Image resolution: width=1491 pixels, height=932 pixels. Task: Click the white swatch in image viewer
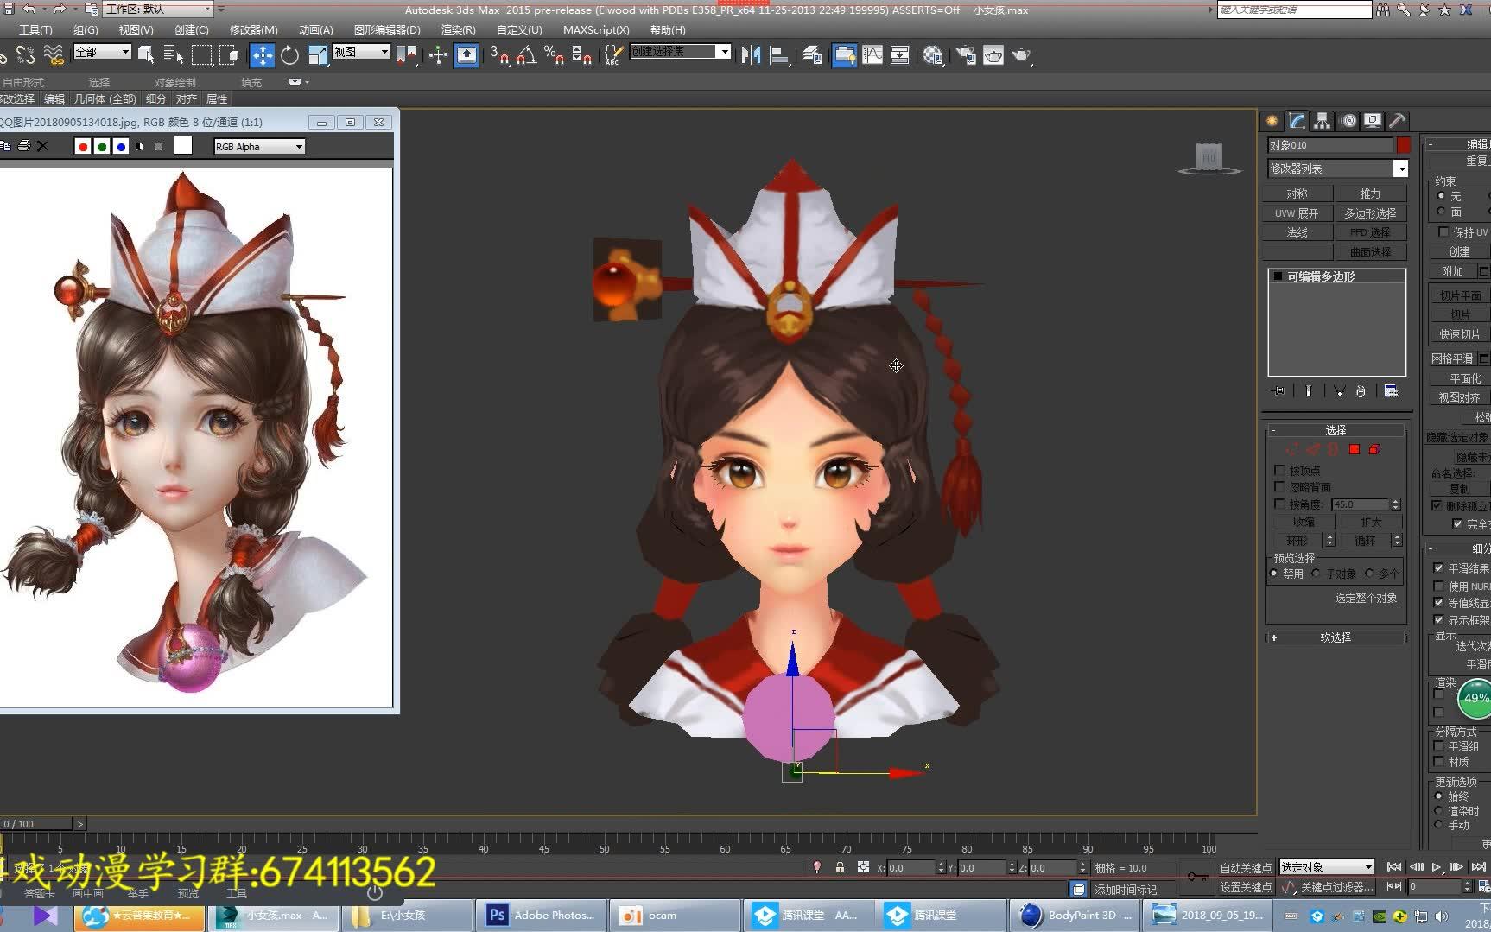pos(183,146)
